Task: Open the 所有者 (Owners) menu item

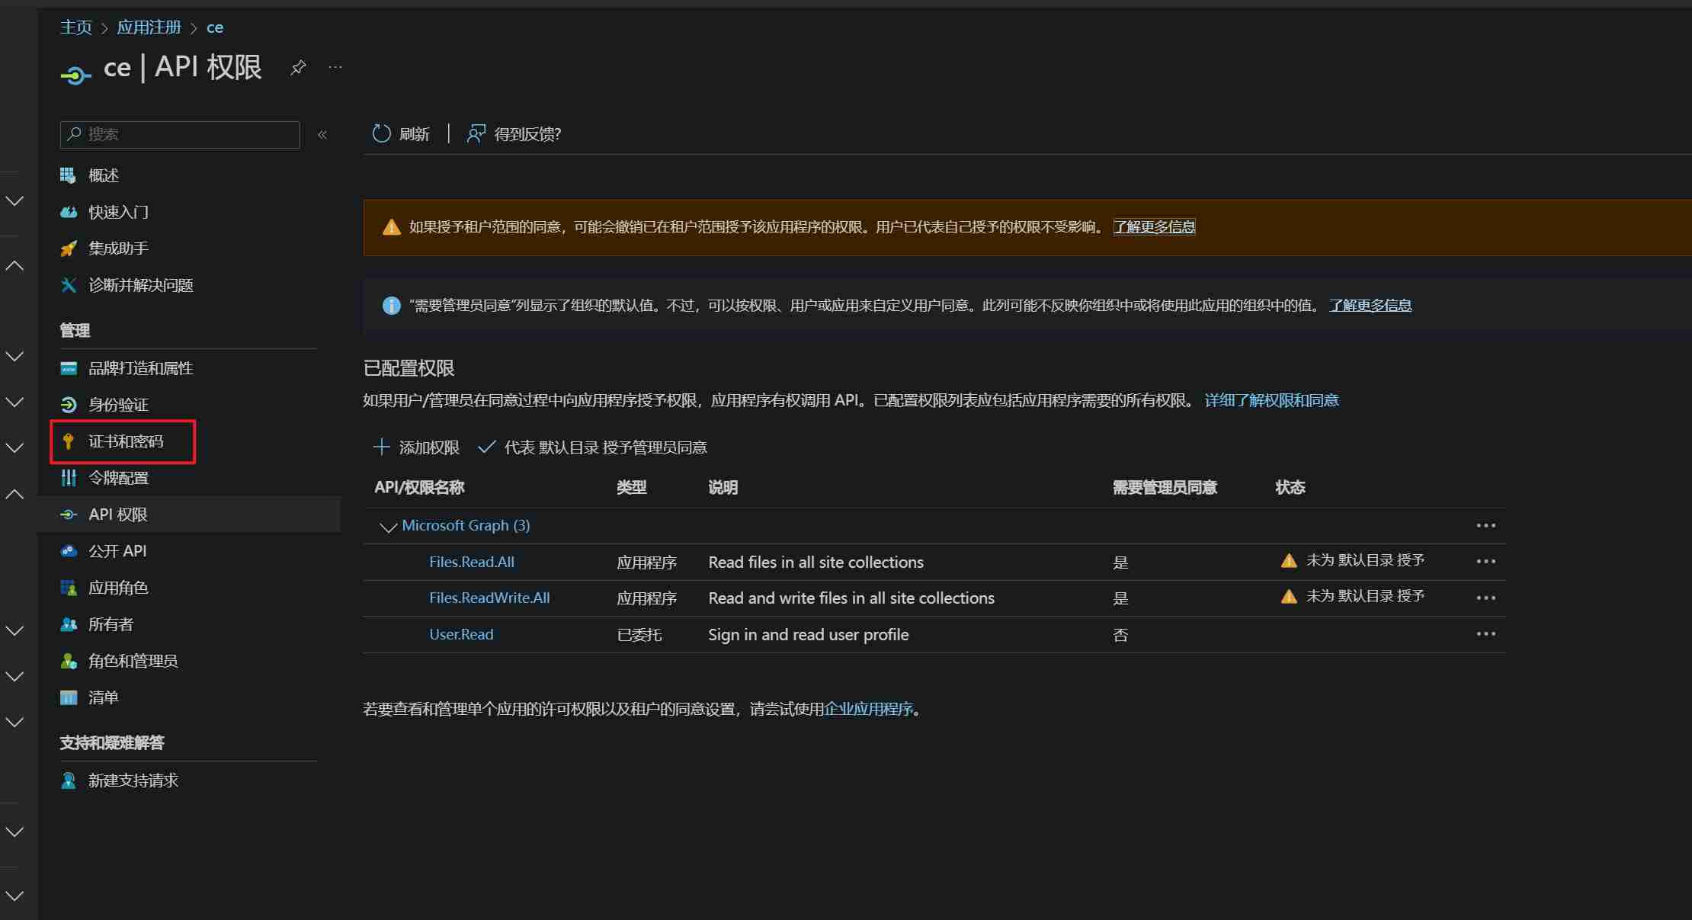Action: tap(111, 623)
